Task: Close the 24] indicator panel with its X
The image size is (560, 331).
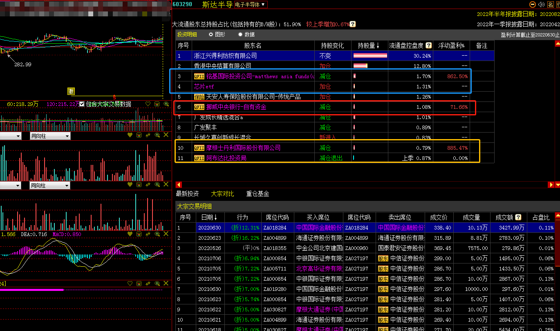Action: point(166,283)
